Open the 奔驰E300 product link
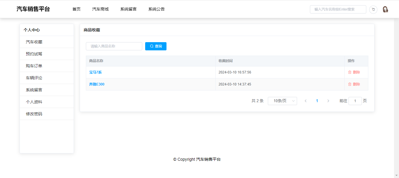Screen dimensions: 399x178 click(97, 84)
